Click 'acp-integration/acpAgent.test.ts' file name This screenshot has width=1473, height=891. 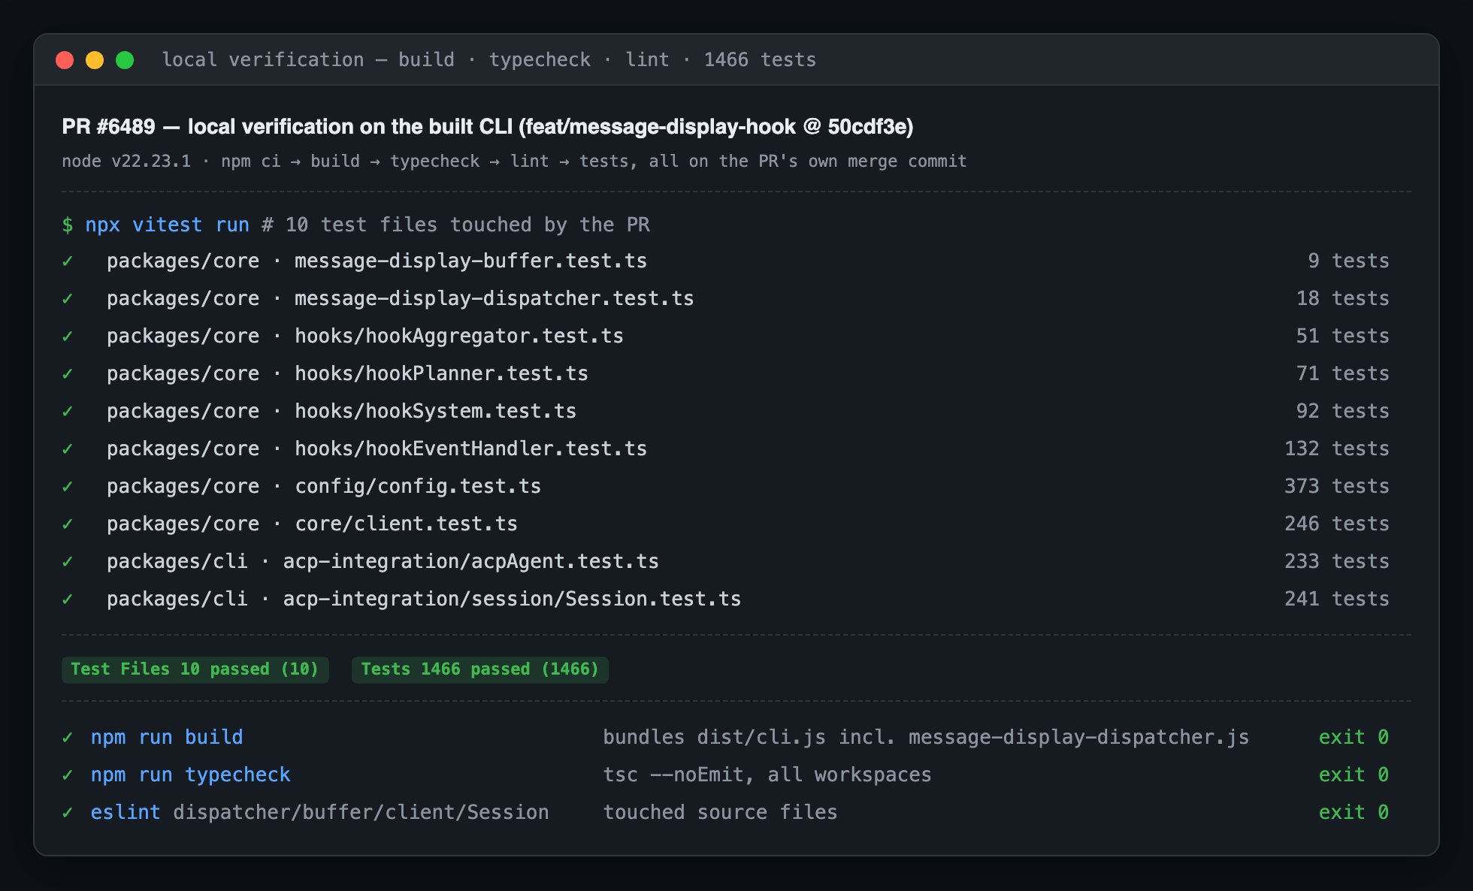tap(470, 561)
